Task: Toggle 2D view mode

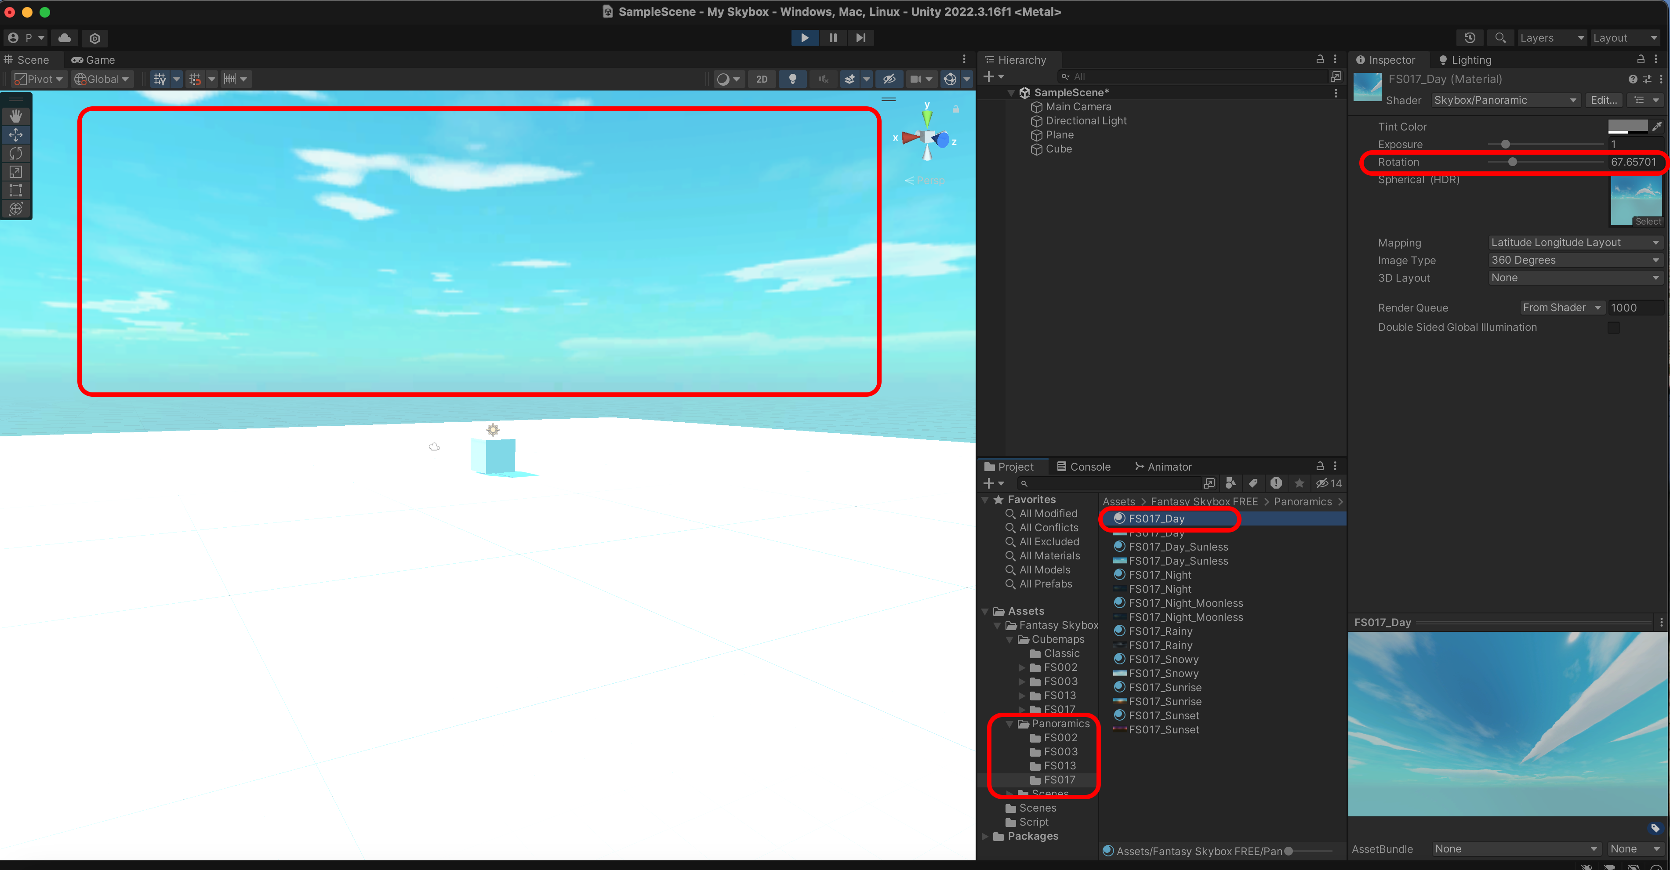Action: point(761,79)
